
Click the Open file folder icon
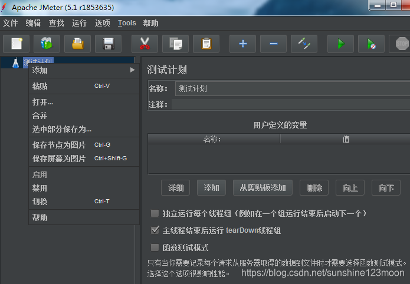coord(77,44)
